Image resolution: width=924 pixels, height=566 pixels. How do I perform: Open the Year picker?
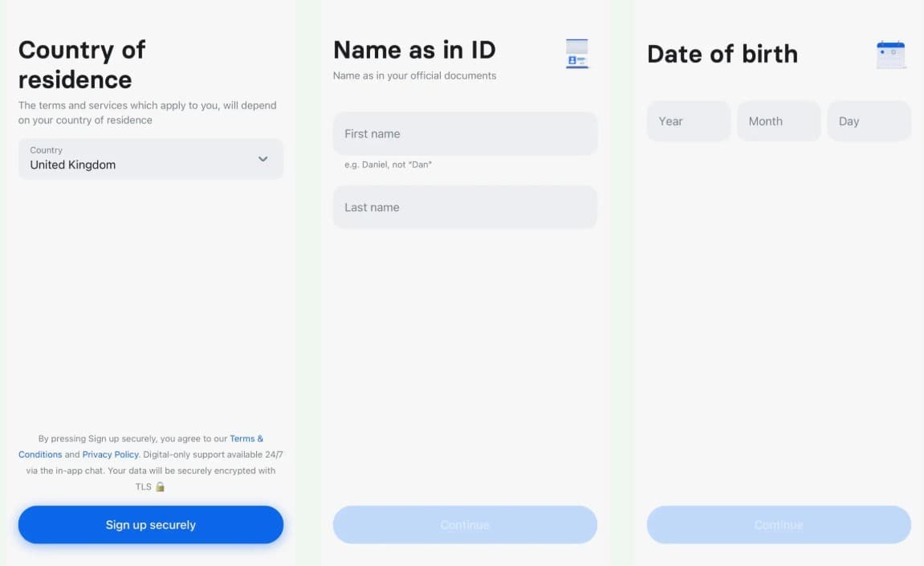(688, 120)
